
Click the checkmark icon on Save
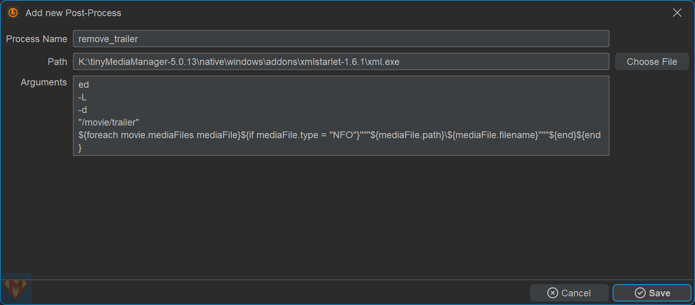(640, 293)
